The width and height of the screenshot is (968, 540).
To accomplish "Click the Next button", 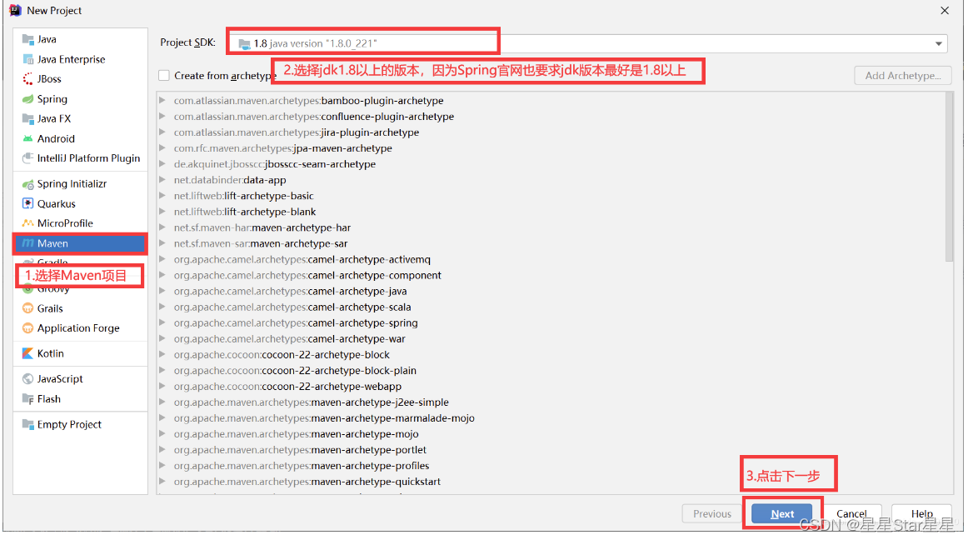I will click(782, 514).
